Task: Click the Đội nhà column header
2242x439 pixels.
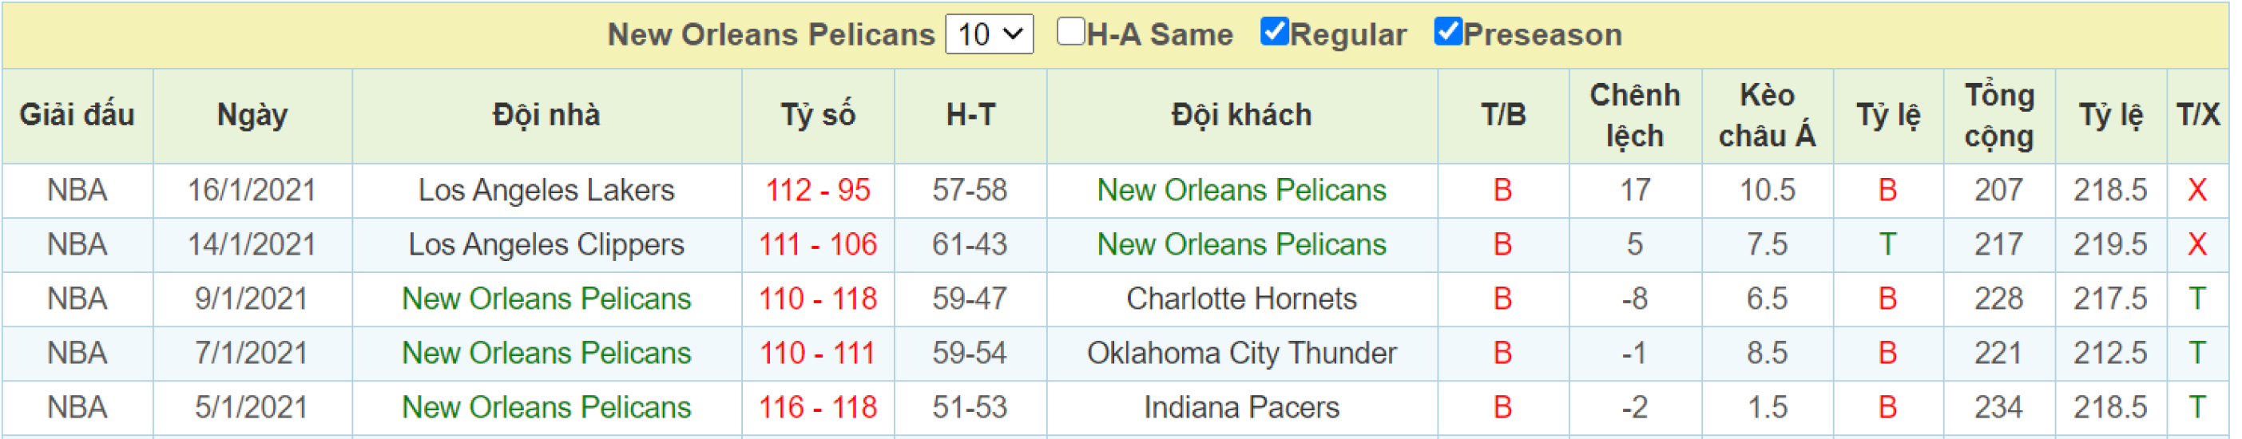Action: pos(546,116)
